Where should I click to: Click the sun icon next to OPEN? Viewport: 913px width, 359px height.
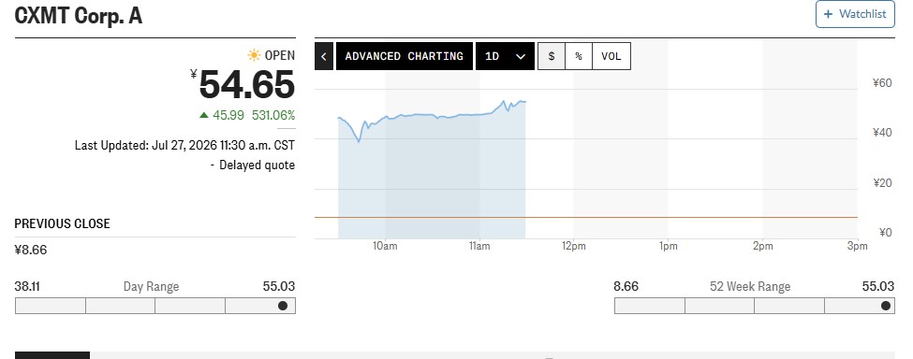[x=254, y=55]
